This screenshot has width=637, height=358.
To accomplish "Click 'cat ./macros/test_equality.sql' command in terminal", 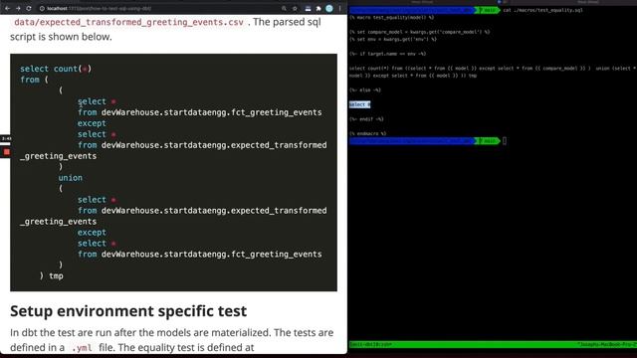I will click(542, 10).
